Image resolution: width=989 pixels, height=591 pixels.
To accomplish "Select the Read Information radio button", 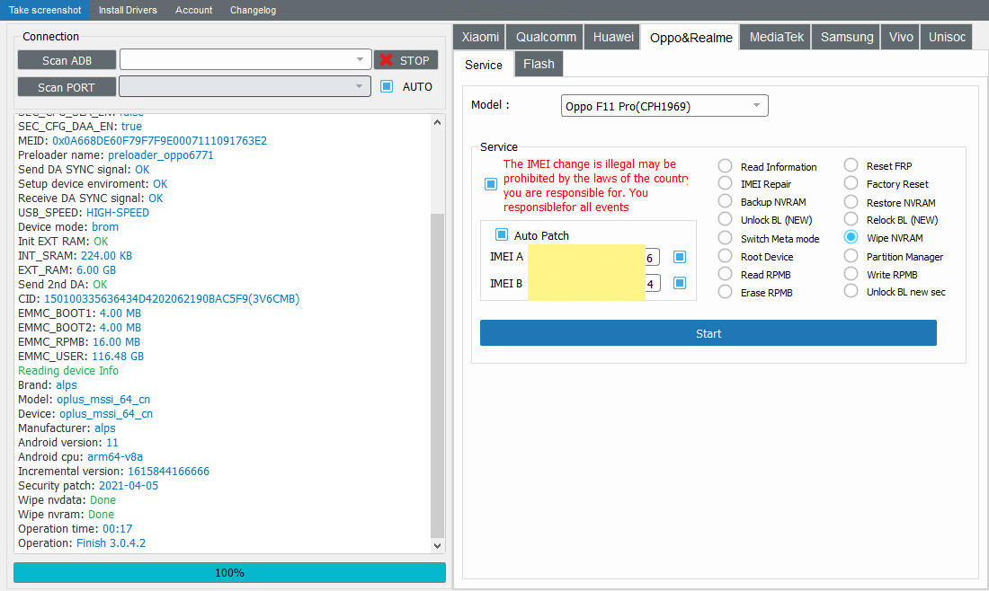I will tap(725, 166).
